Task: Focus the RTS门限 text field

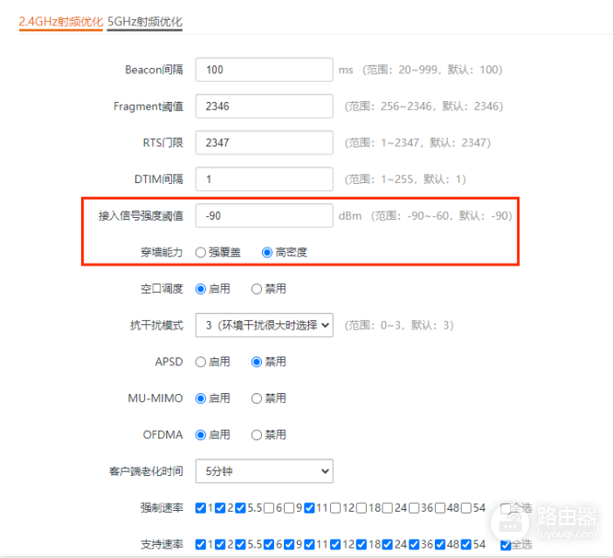Action: (x=264, y=142)
